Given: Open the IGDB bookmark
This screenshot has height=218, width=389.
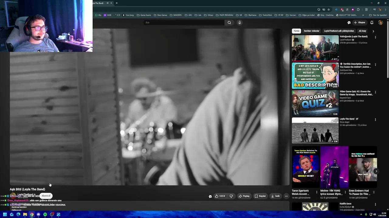Looking at the screenshot, I should point(108,15).
